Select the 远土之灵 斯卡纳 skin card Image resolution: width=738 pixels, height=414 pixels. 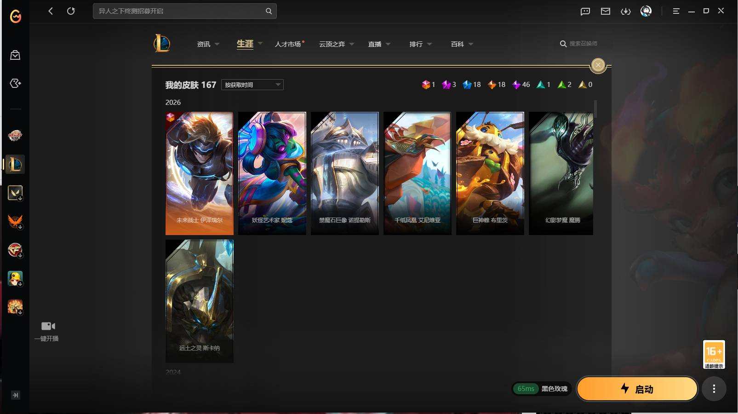coord(200,301)
